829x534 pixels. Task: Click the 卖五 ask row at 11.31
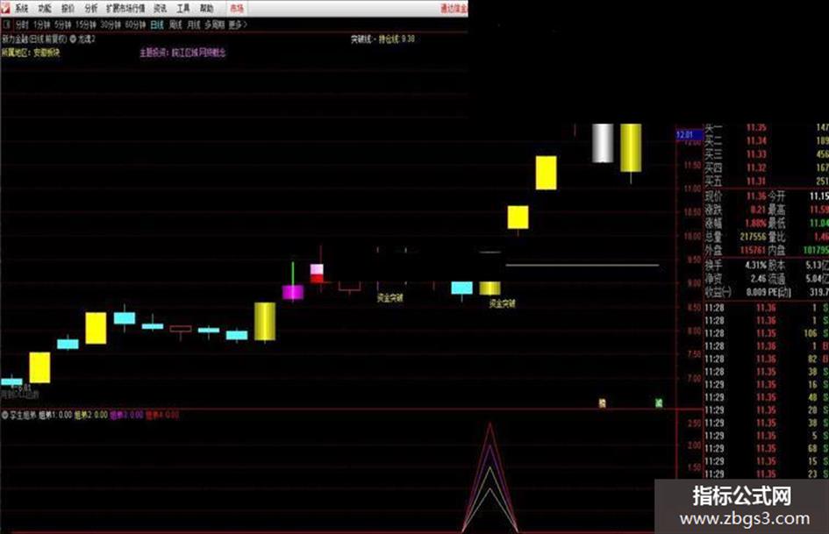click(766, 182)
